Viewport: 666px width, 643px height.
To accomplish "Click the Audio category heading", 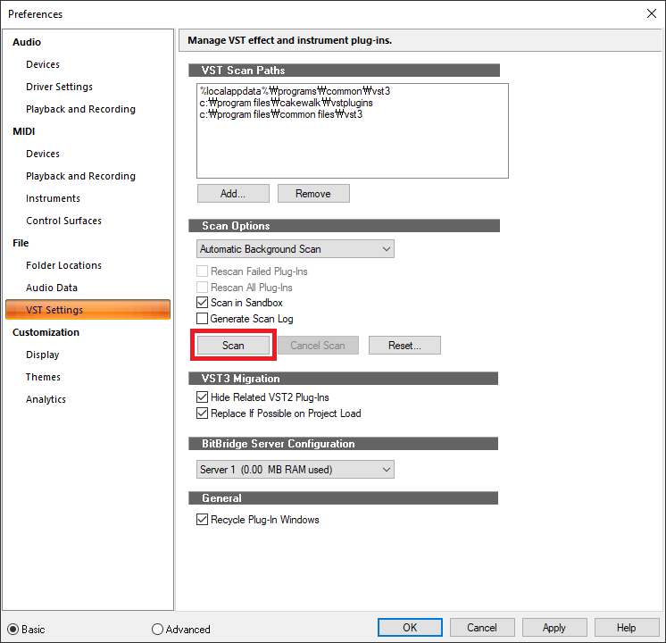I will [x=27, y=42].
